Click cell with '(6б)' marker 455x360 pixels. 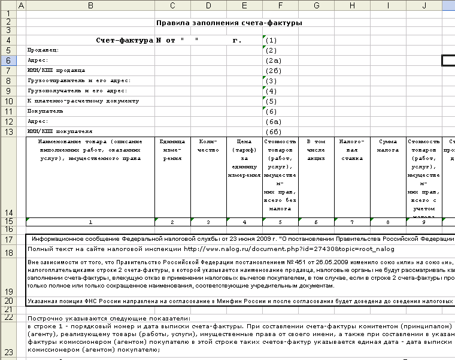coord(280,132)
